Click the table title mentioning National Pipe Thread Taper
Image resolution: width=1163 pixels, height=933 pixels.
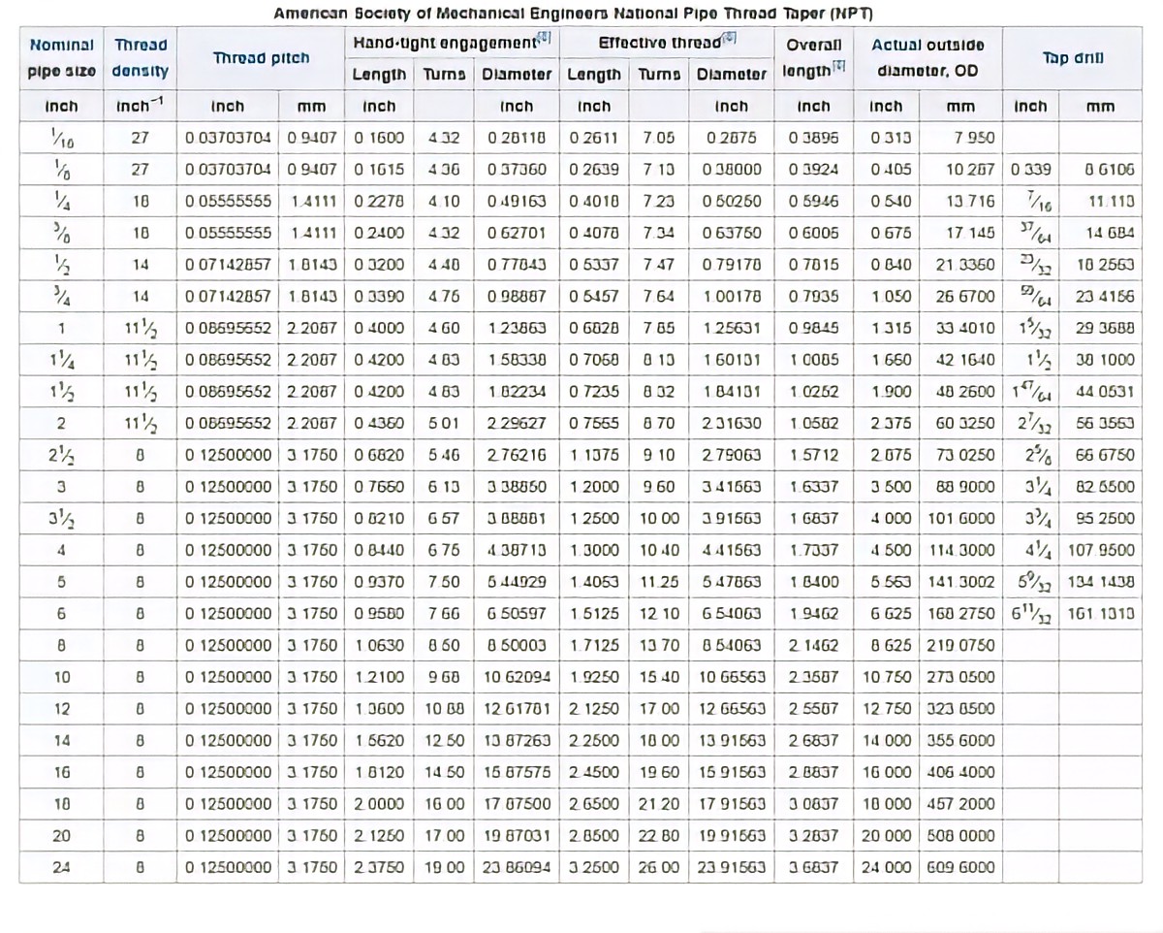[x=574, y=15]
